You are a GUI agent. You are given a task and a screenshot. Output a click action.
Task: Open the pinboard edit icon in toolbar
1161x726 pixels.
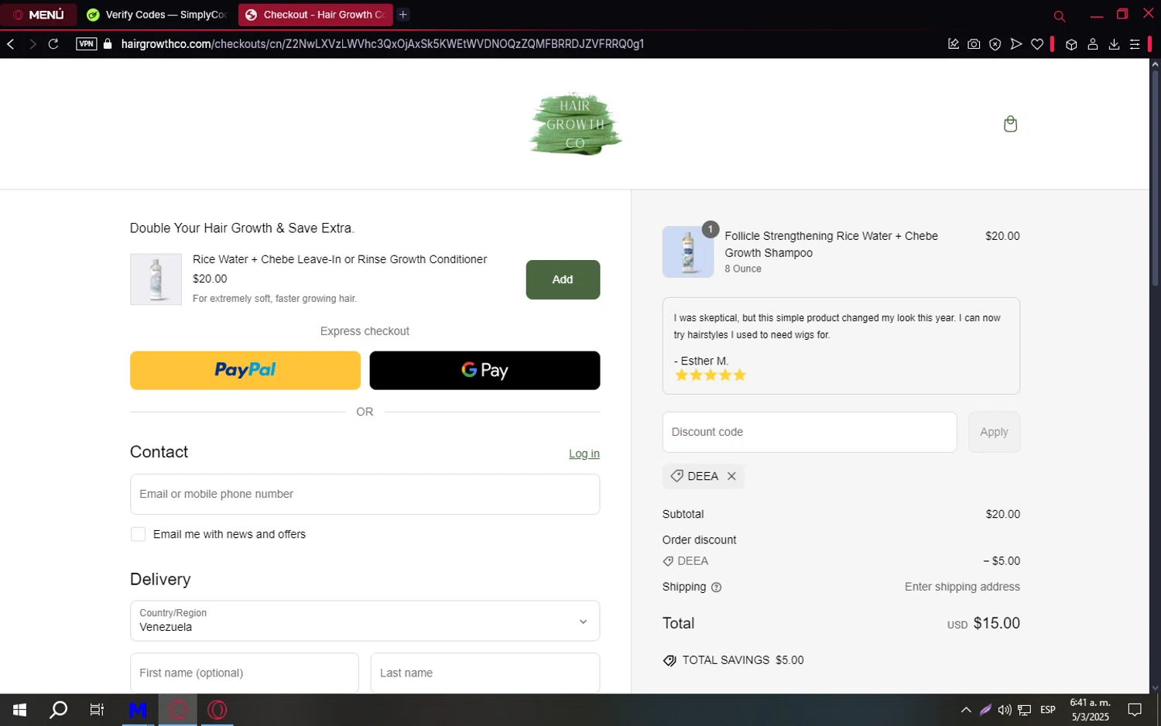click(x=954, y=44)
